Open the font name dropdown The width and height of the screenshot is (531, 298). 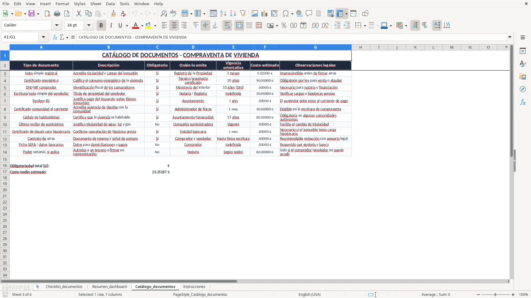[57, 26]
